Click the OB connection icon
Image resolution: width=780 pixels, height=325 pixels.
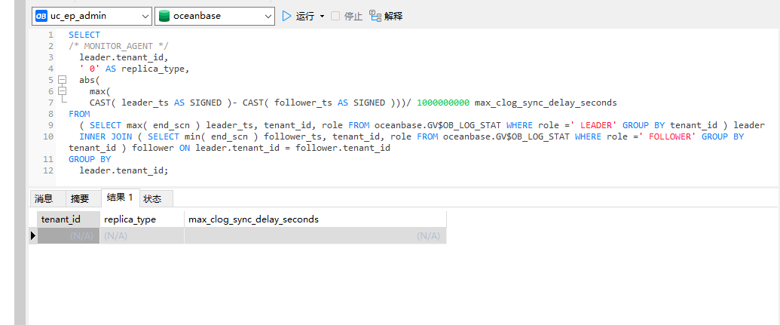click(41, 16)
